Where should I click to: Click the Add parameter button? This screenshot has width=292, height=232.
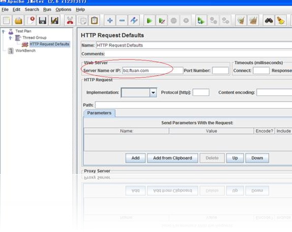[x=135, y=158]
